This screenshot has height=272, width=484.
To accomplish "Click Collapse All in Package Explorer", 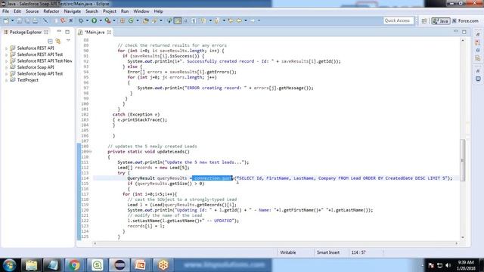I will click(x=50, y=41).
